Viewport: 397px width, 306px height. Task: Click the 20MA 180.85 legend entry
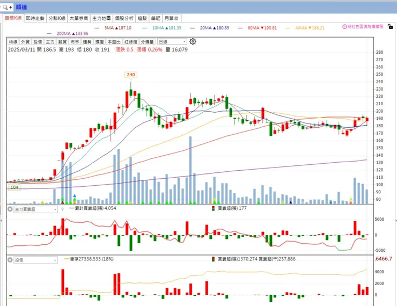210,28
